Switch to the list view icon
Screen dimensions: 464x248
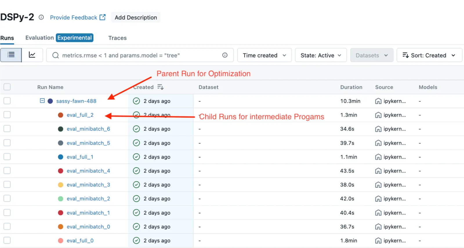coord(11,55)
